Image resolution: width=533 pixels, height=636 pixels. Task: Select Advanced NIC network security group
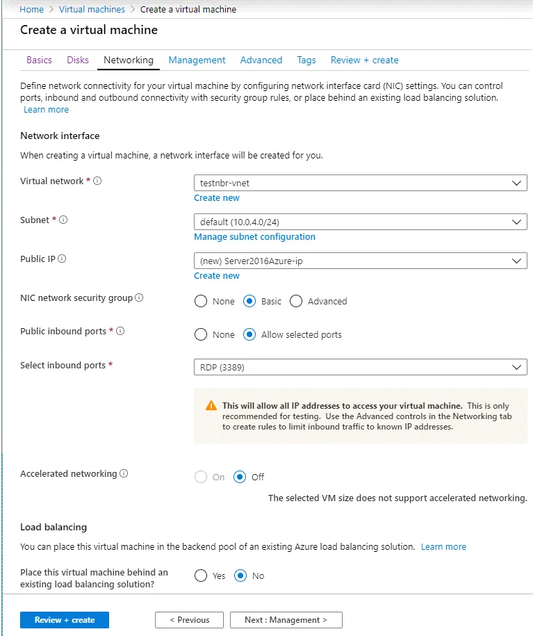point(296,302)
